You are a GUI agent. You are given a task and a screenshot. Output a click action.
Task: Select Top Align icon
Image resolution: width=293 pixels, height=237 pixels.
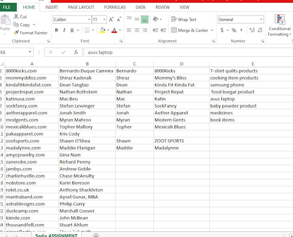[129, 19]
